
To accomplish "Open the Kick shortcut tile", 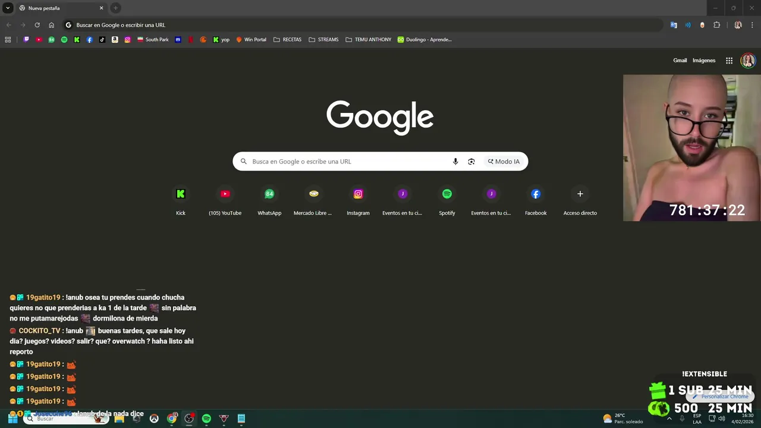I will coord(181,201).
